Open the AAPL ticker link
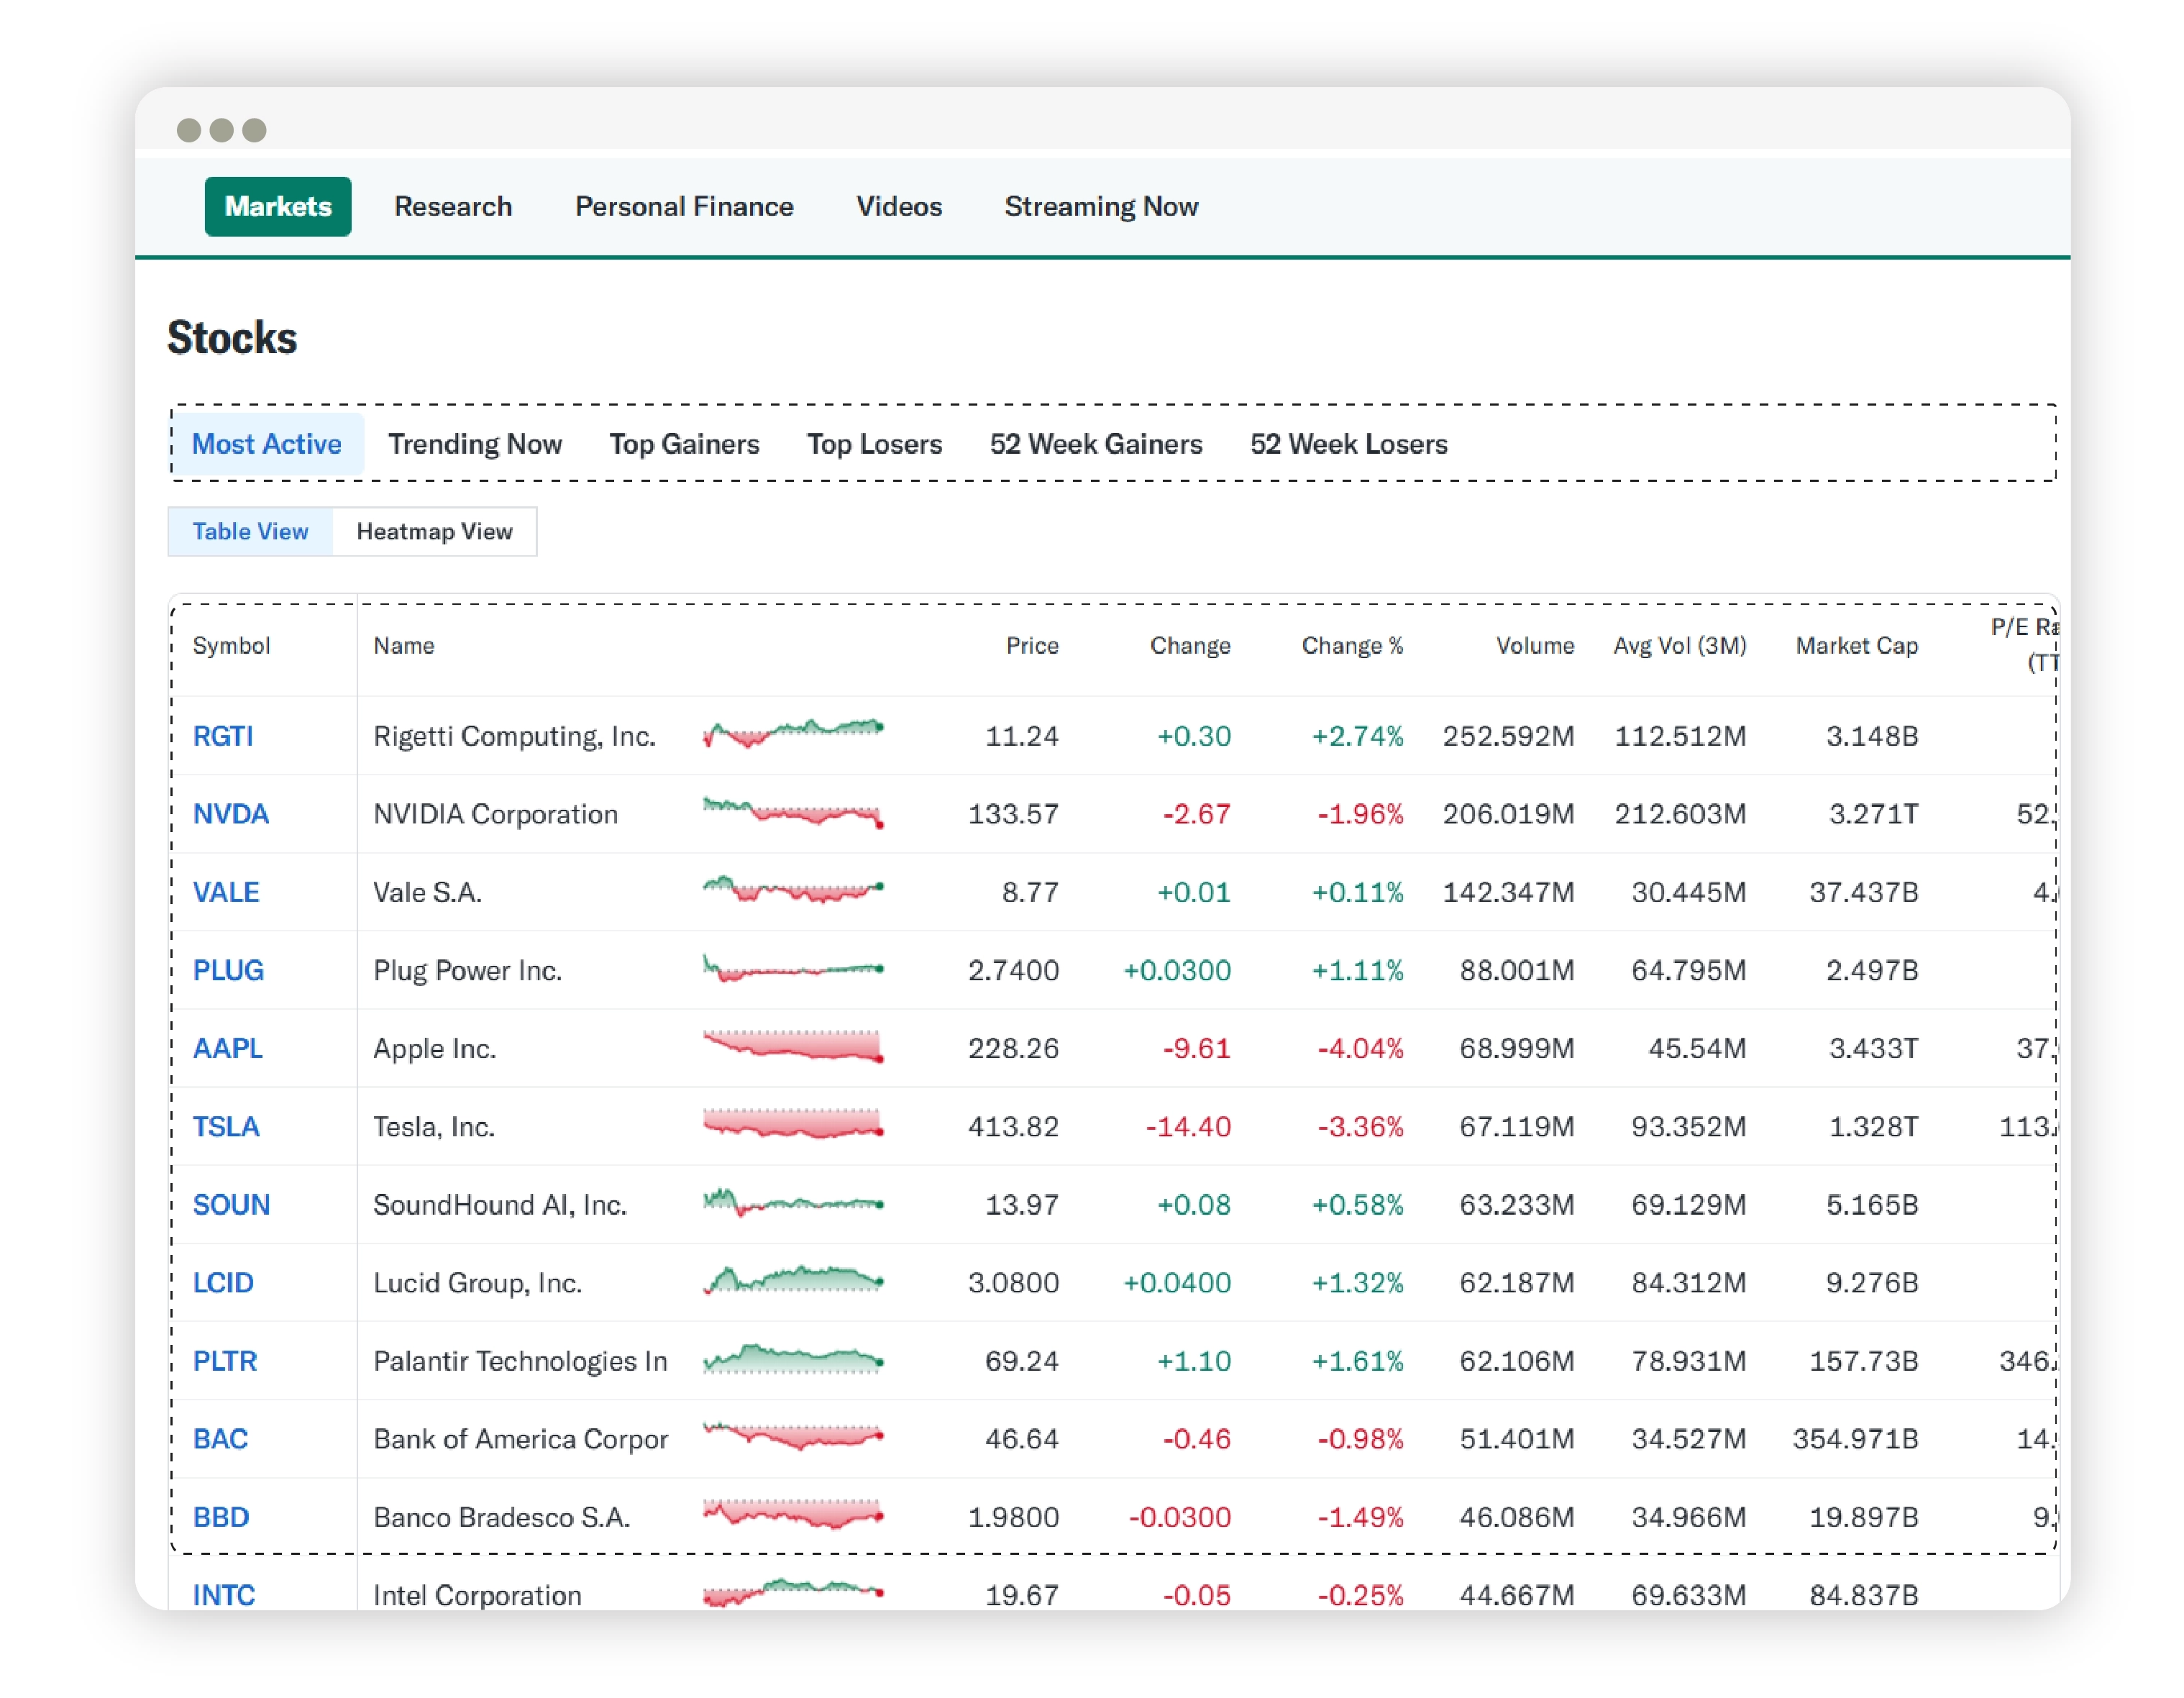The width and height of the screenshot is (2184, 1698). click(x=227, y=1048)
